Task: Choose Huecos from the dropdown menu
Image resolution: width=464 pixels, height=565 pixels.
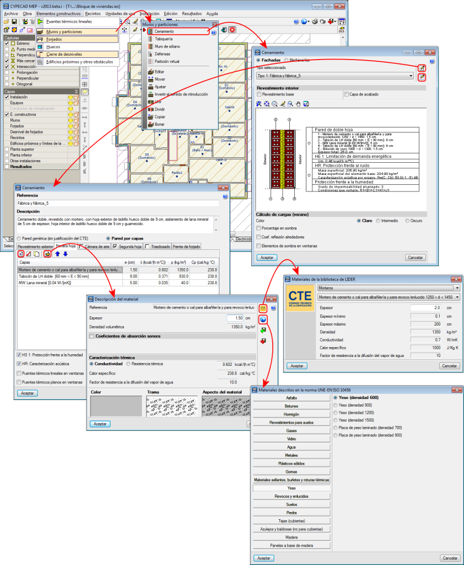Action: pyautogui.click(x=77, y=47)
